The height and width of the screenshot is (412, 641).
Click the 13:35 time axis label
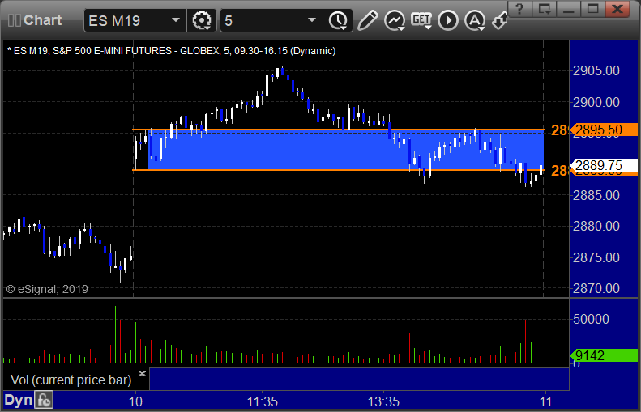pos(383,401)
